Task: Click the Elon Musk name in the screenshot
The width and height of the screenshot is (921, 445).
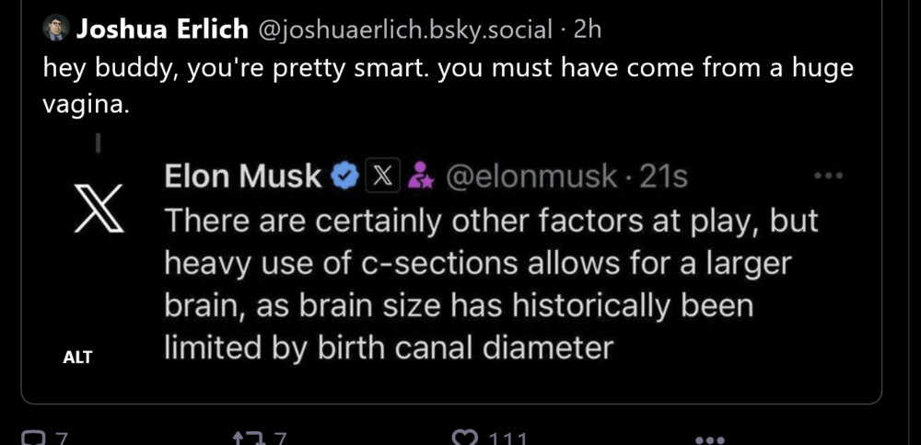Action: [243, 175]
